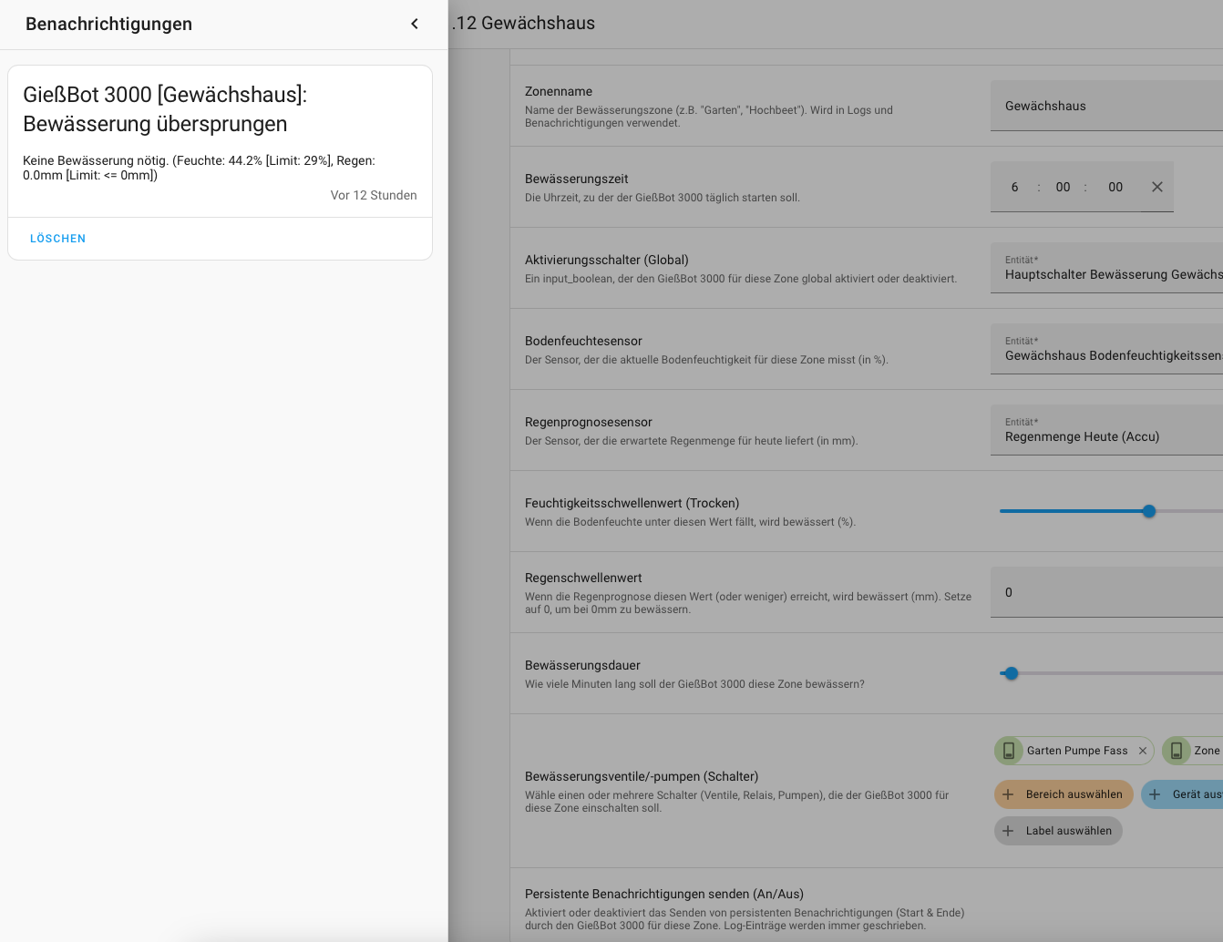Image resolution: width=1223 pixels, height=942 pixels.
Task: Click the Garten Pumpe Fass device icon
Action: coord(1009,751)
